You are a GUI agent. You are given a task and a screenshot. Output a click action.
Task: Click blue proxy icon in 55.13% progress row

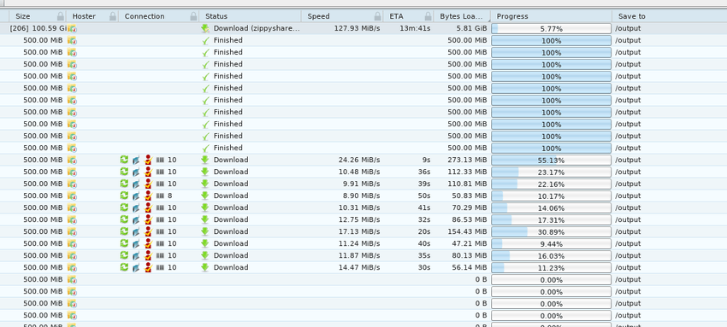pyautogui.click(x=136, y=160)
